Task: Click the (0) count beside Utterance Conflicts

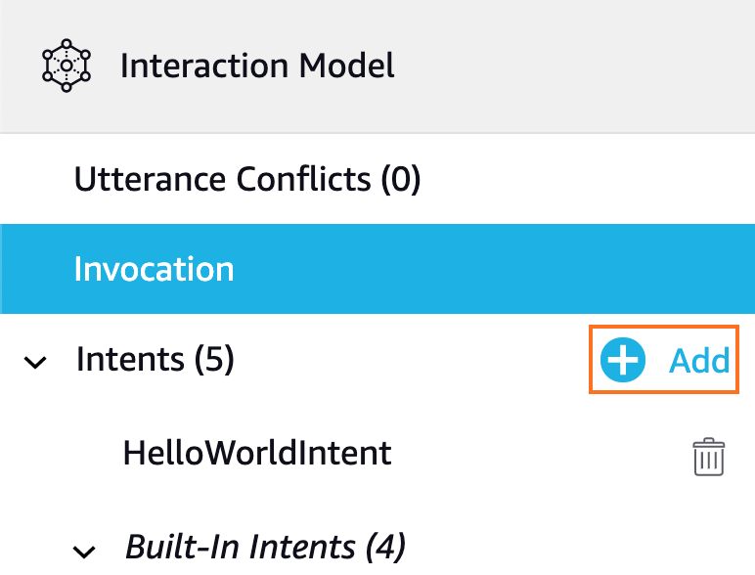Action: pyautogui.click(x=401, y=179)
